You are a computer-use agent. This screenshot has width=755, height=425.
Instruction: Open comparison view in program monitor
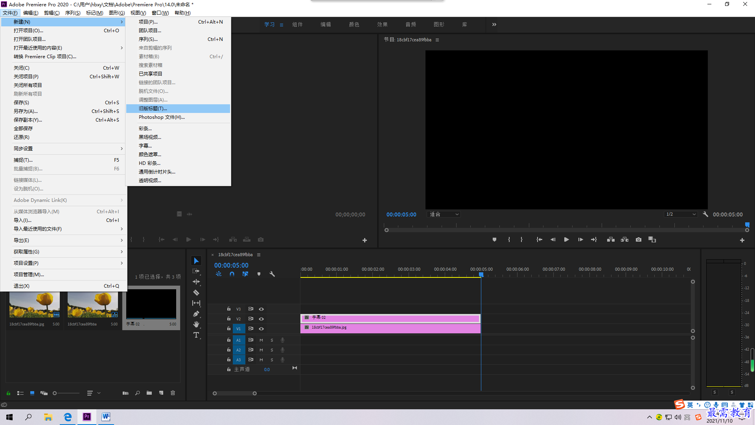tap(652, 240)
